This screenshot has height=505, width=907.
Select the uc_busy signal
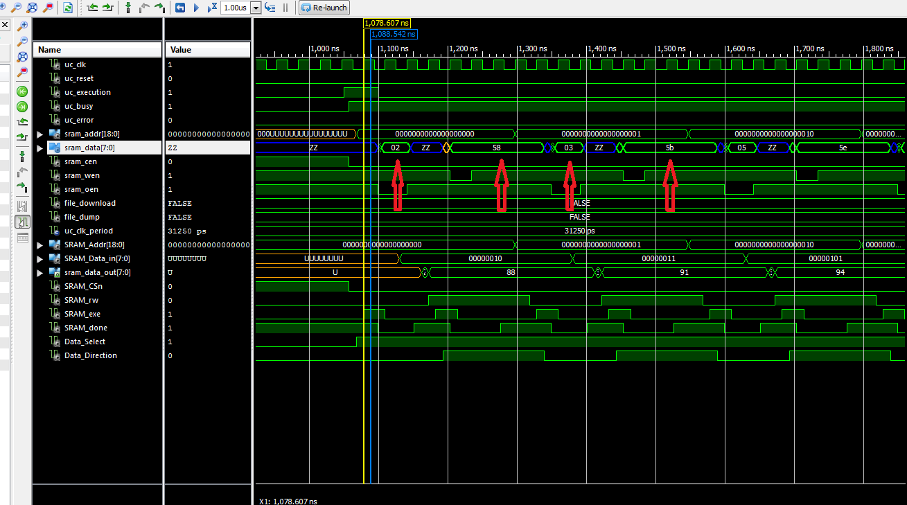tap(78, 106)
